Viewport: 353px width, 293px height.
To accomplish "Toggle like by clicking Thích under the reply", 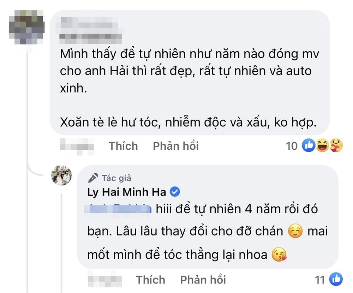I will 150,280.
